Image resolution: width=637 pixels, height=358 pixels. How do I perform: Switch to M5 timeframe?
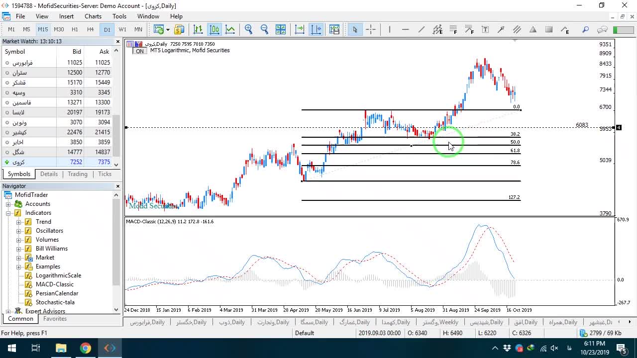pyautogui.click(x=27, y=29)
